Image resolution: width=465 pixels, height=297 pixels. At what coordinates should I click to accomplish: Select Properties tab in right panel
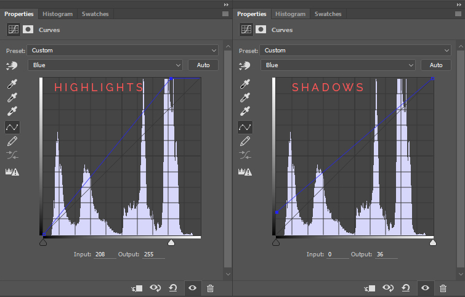point(251,14)
